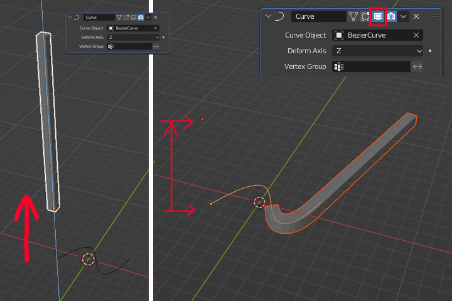Click the modifier name field in small panel
The width and height of the screenshot is (452, 301).
click(99, 18)
